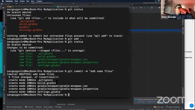Open the Structure side panel tab
Screen dimensions: 195x110
coord(4,98)
